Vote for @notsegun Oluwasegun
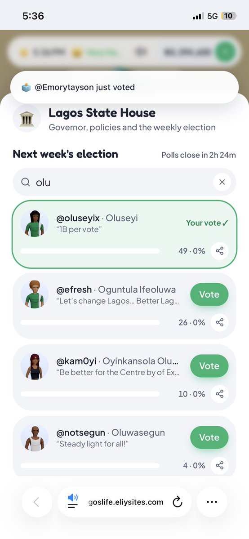 click(209, 437)
